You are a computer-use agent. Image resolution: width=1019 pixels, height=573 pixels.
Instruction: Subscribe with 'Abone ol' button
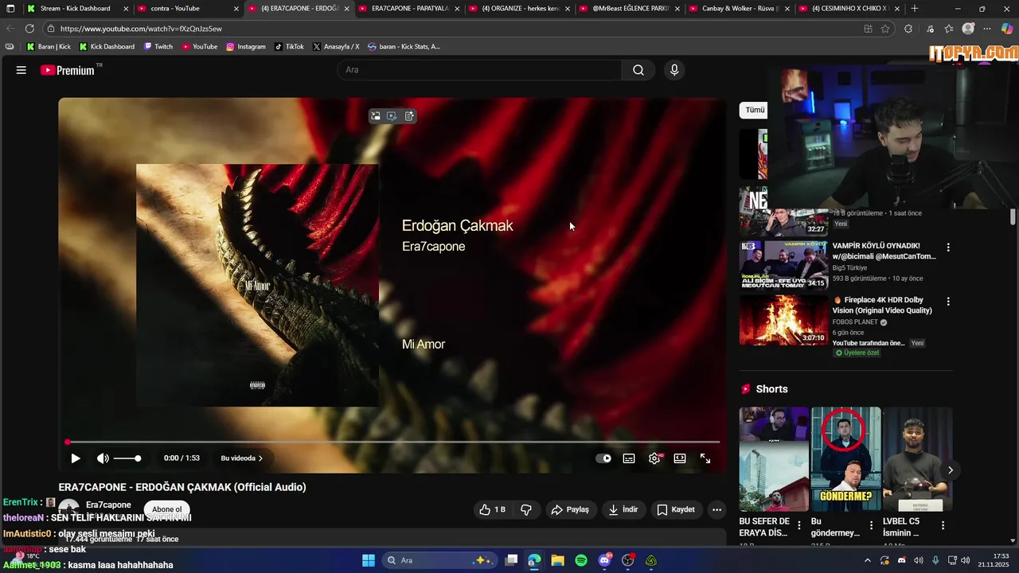point(167,509)
